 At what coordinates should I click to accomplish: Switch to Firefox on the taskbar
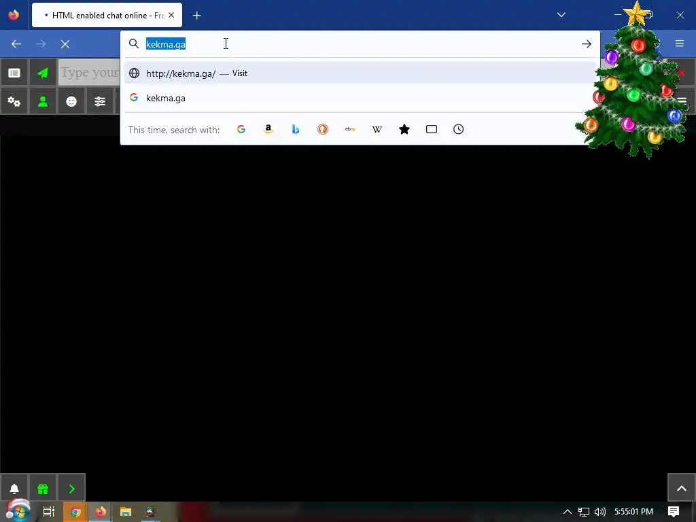click(x=101, y=512)
